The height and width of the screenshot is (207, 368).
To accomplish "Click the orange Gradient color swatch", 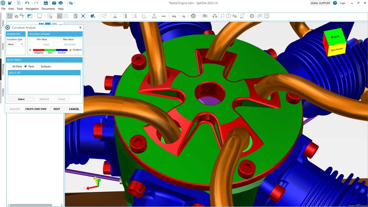I will (70, 49).
